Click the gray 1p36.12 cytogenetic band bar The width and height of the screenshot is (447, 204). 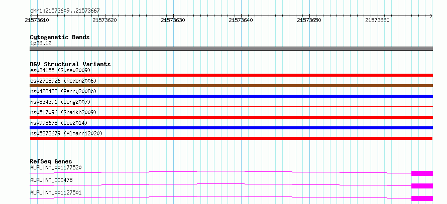(x=231, y=49)
